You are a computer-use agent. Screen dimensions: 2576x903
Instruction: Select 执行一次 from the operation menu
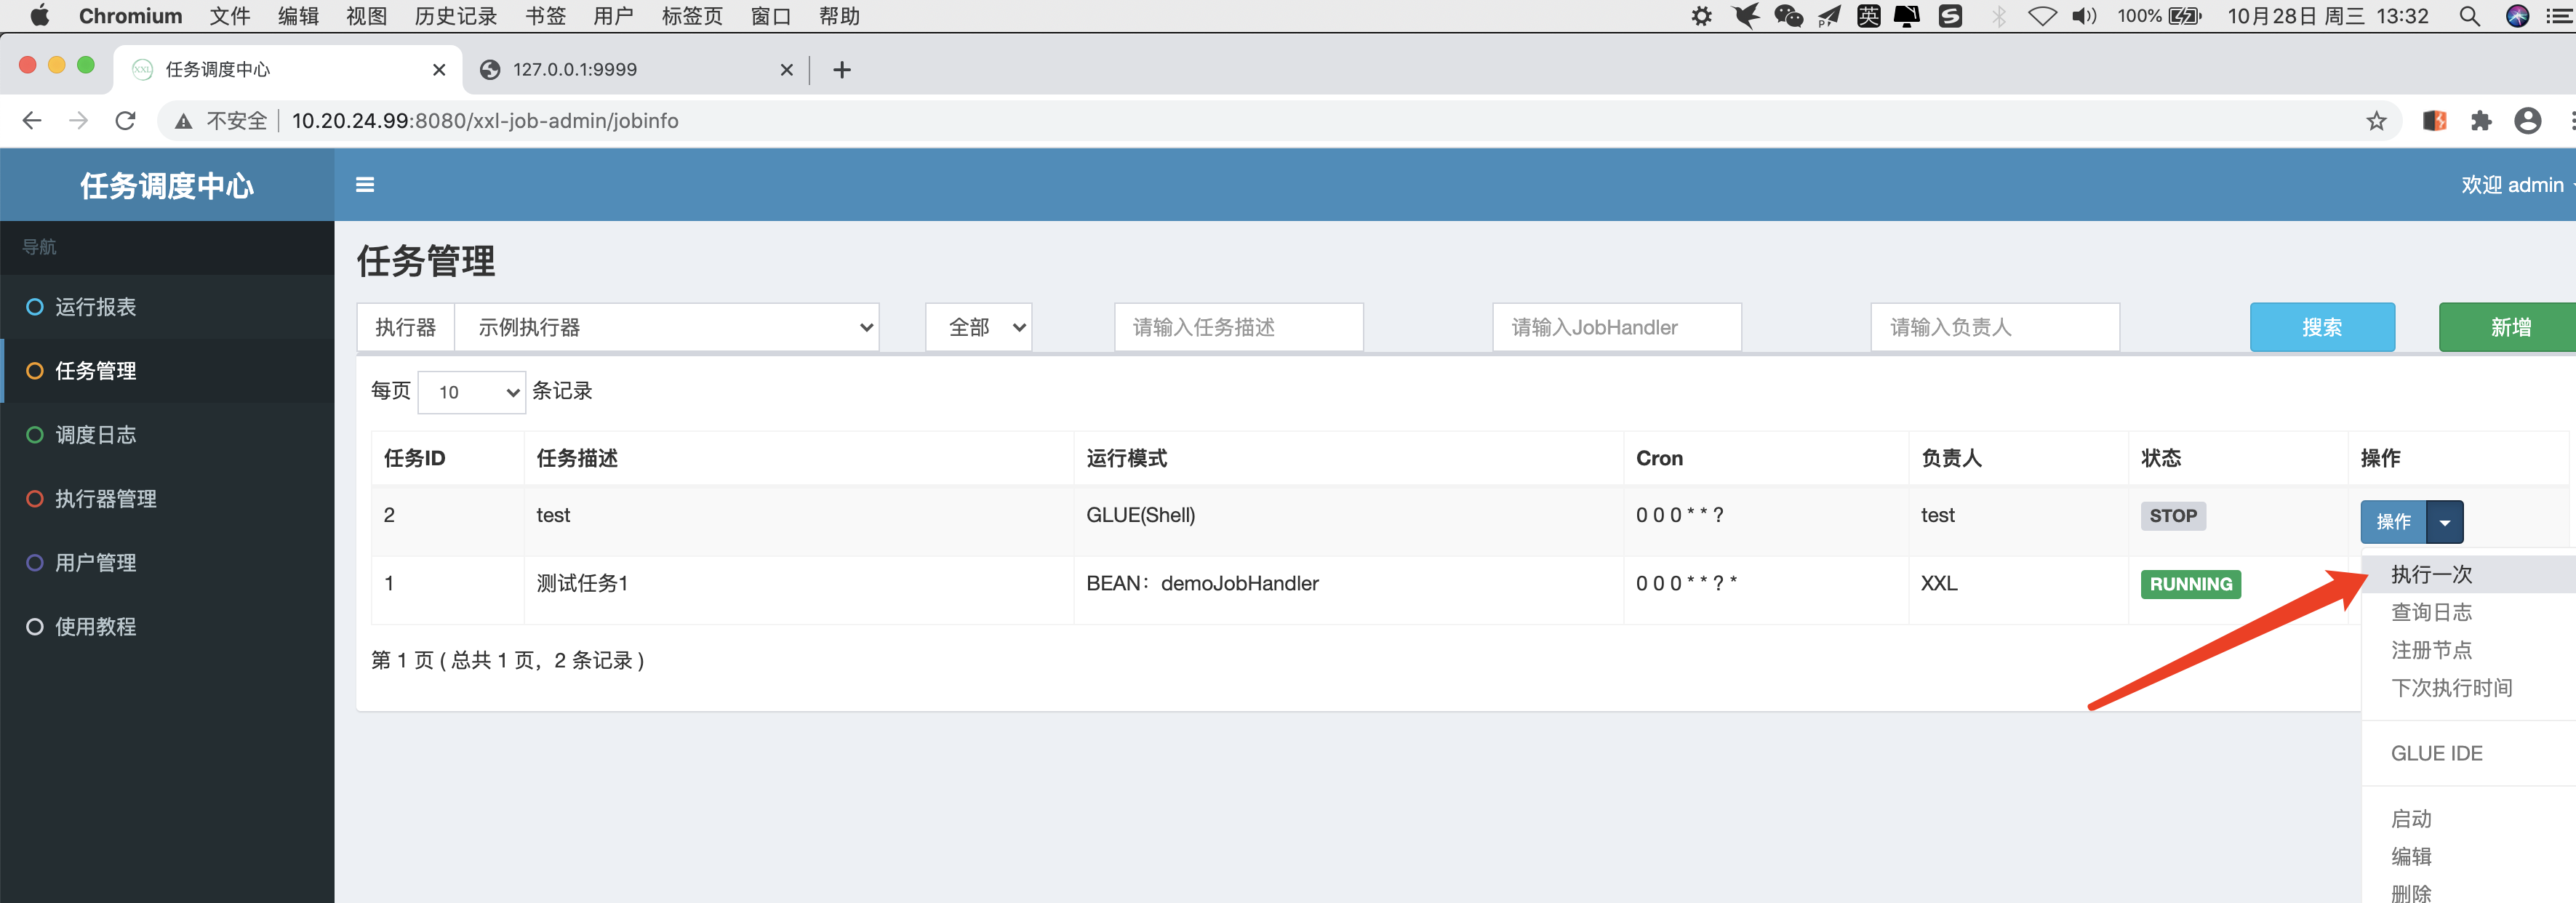coord(2431,574)
